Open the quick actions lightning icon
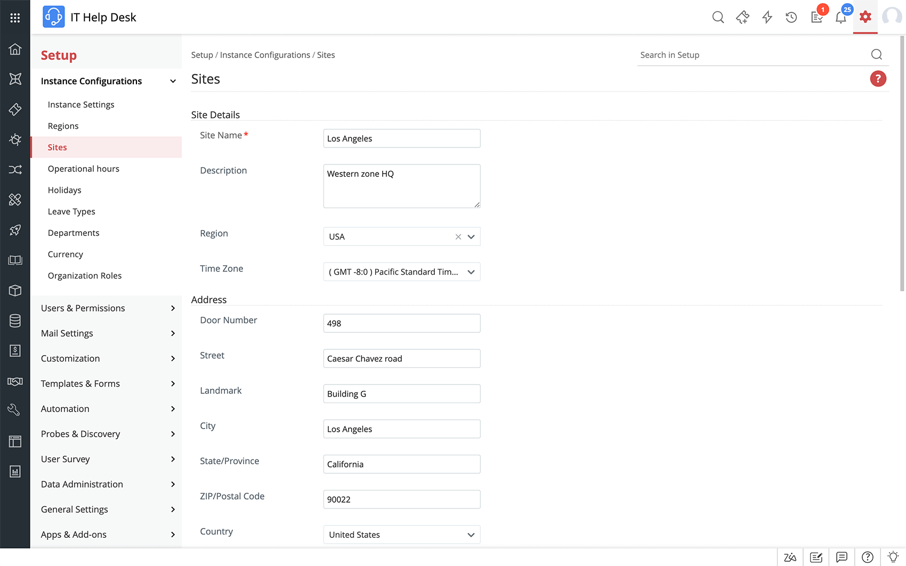 (x=767, y=18)
